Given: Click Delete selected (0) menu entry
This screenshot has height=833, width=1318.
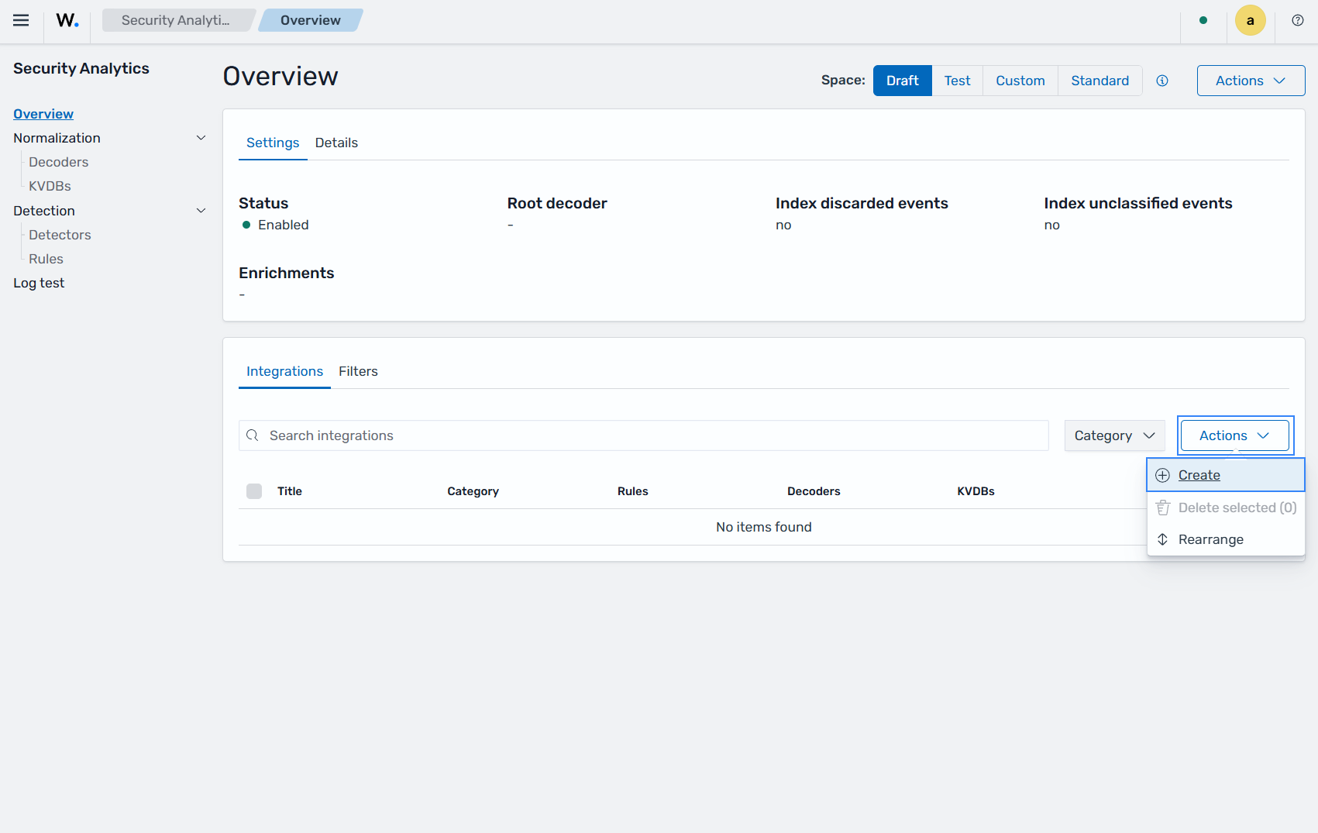Looking at the screenshot, I should (x=1226, y=508).
